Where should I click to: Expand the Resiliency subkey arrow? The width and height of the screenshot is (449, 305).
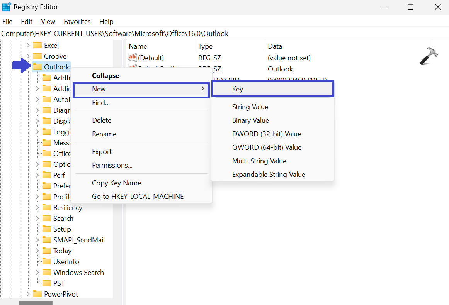37,208
